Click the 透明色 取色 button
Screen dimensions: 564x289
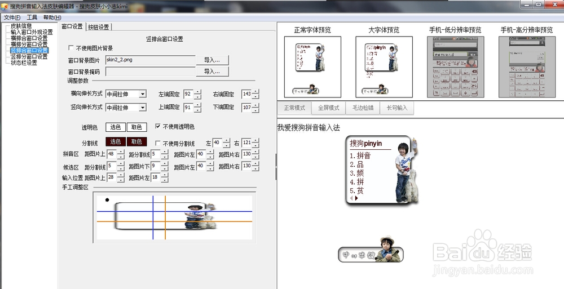tap(136, 127)
